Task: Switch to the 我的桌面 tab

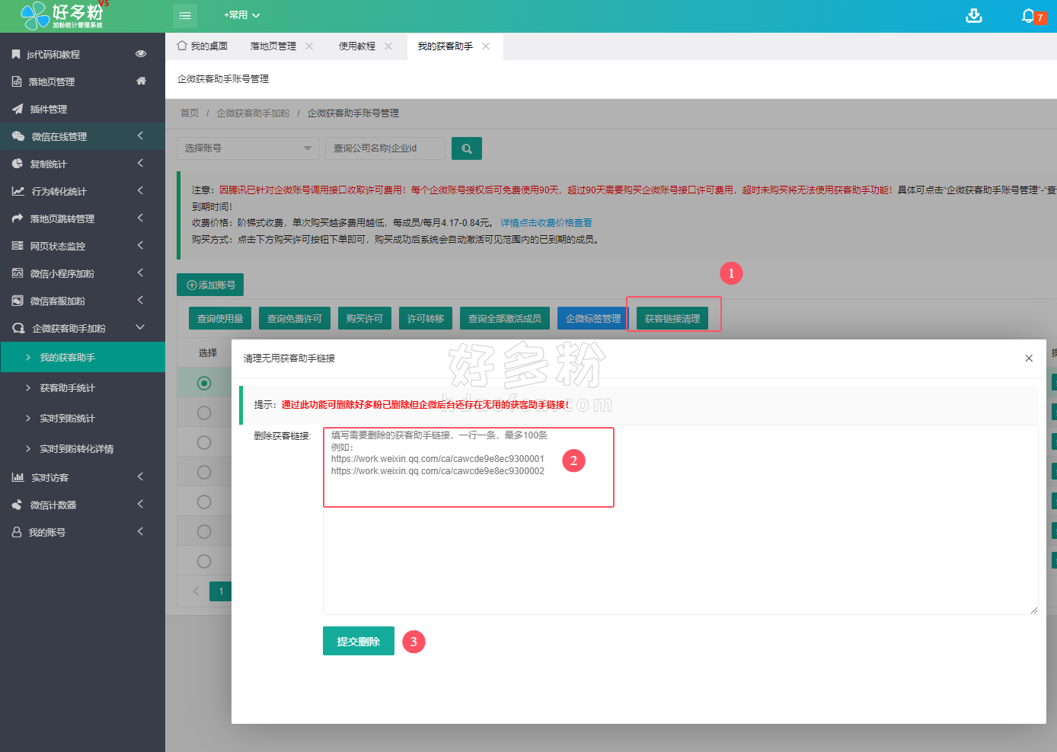Action: (x=203, y=46)
